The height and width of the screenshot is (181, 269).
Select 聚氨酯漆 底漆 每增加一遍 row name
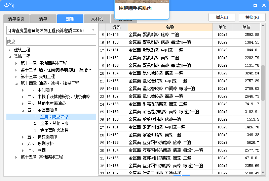pos(160,42)
